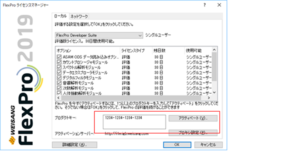Click the キャンセル button
The width and height of the screenshot is (290, 152).
[208, 145]
